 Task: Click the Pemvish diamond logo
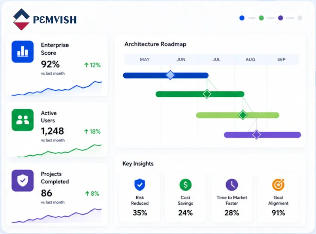21,19
